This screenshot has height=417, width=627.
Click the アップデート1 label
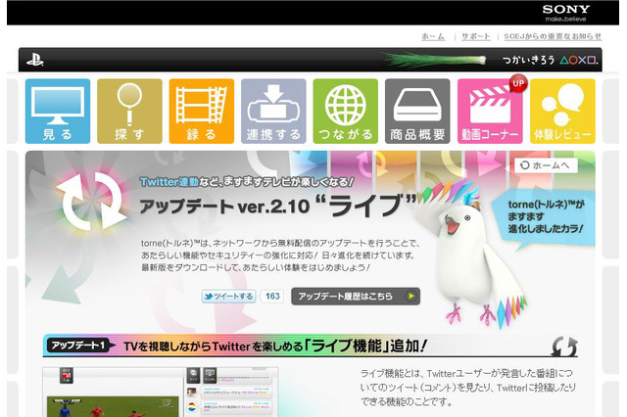point(78,346)
